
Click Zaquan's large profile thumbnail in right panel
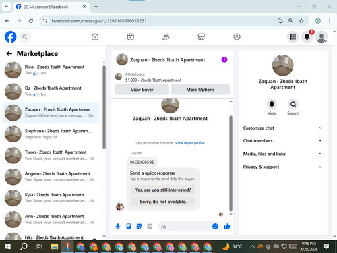[x=282, y=65]
